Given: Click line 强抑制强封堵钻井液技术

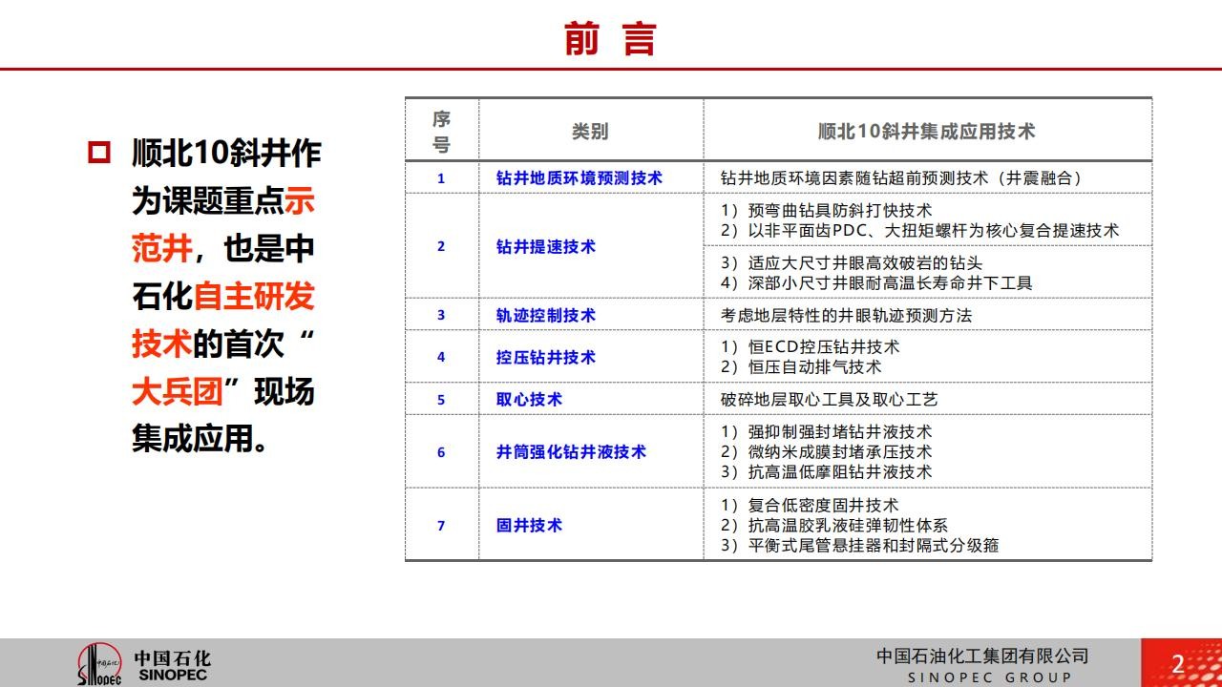Looking at the screenshot, I should [840, 431].
